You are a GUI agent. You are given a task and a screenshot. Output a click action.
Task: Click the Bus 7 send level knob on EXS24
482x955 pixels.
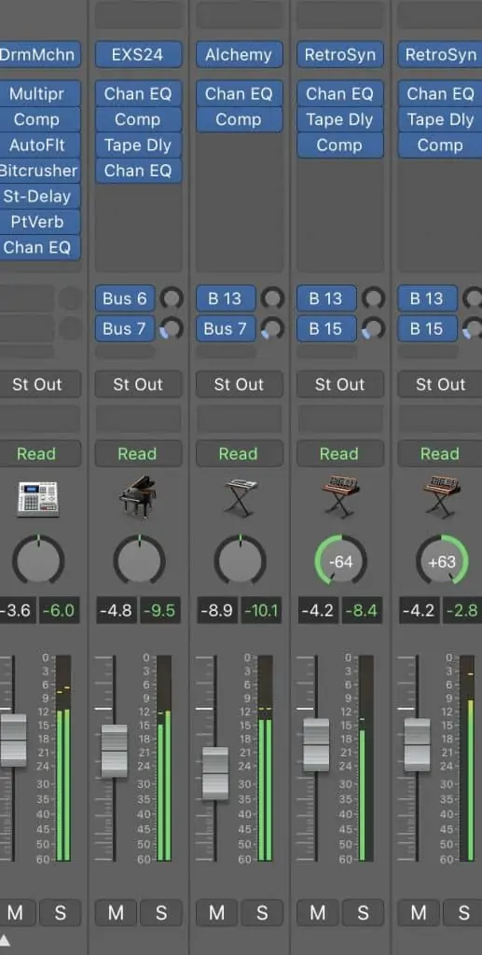point(172,329)
